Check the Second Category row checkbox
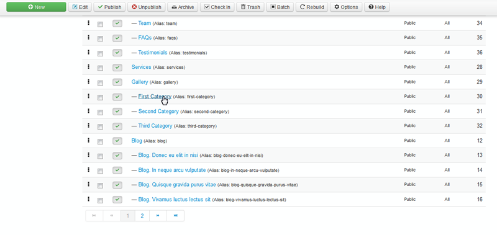Image resolution: width=497 pixels, height=235 pixels. click(x=100, y=113)
